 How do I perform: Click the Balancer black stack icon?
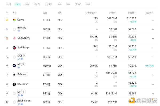point(14,75)
